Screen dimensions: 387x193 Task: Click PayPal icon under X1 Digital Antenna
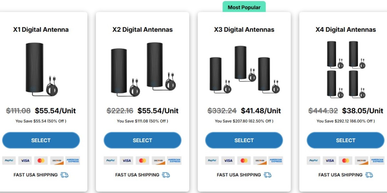coord(9,161)
